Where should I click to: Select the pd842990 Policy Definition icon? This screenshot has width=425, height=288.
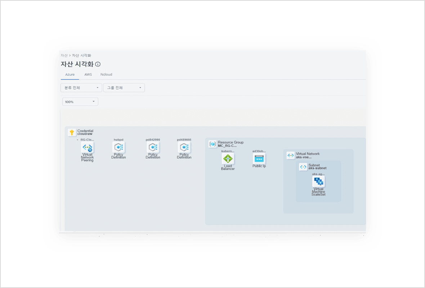tap(153, 147)
